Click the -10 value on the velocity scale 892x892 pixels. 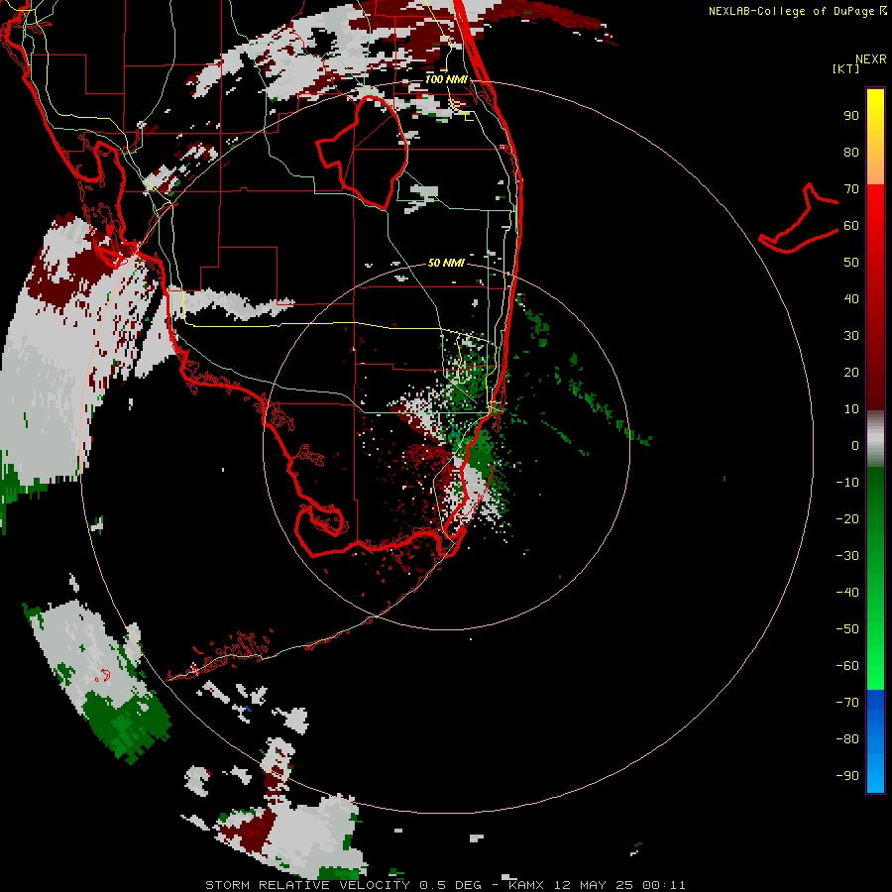pyautogui.click(x=847, y=483)
